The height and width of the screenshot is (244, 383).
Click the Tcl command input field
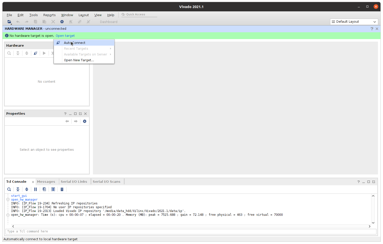191,231
